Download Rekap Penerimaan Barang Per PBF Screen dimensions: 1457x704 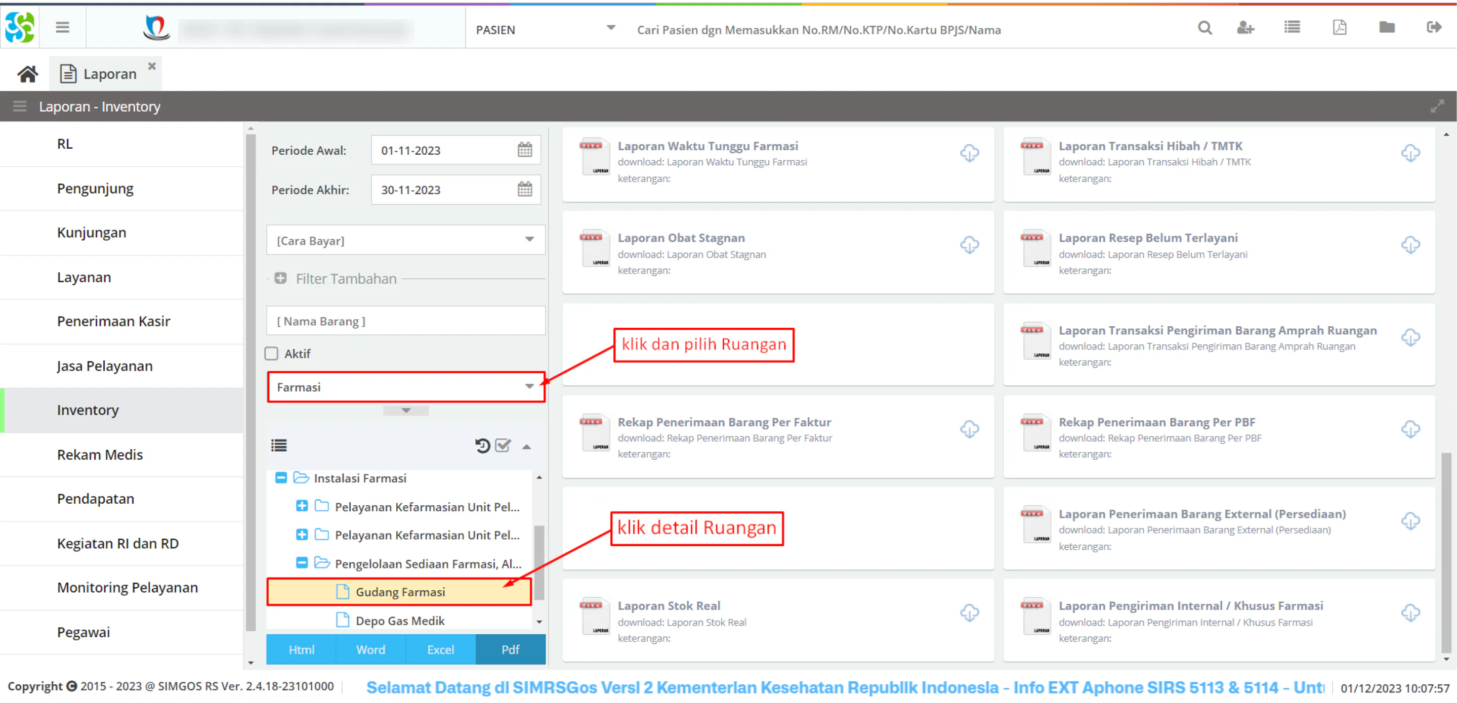(1410, 429)
